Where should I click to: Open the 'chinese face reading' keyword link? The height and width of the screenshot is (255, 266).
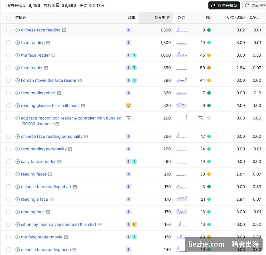pos(41,30)
